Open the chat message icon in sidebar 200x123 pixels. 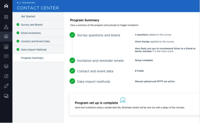click(6, 57)
